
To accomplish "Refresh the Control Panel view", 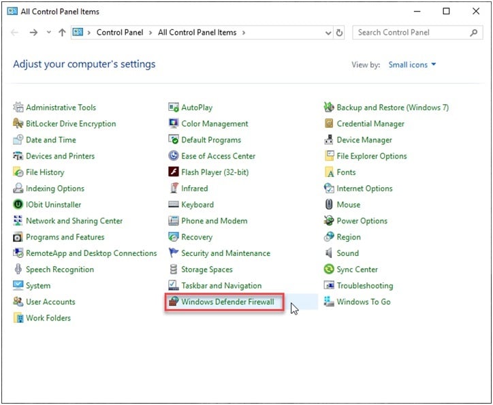I will [x=339, y=33].
